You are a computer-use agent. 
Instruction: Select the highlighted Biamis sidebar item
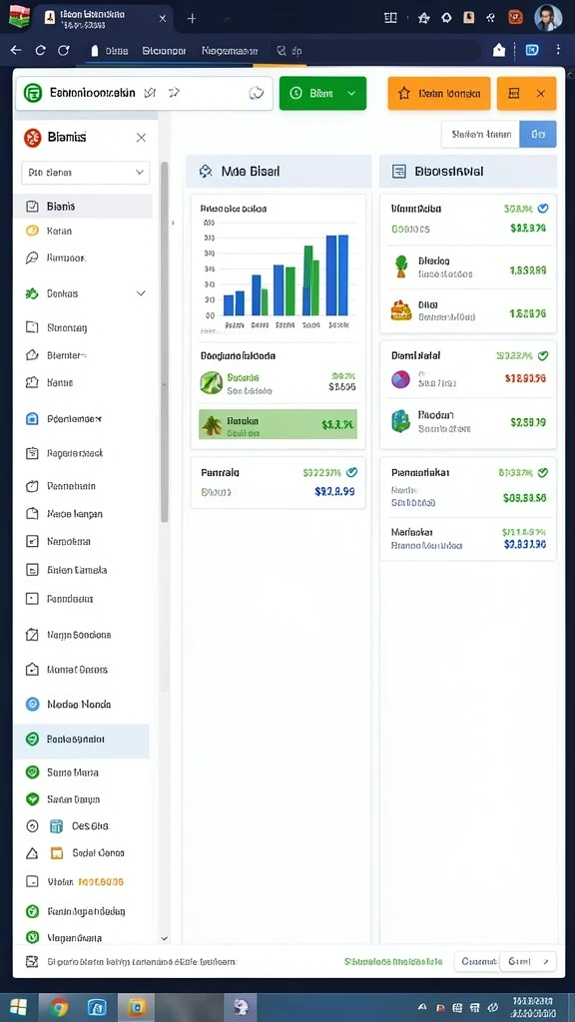[84, 206]
